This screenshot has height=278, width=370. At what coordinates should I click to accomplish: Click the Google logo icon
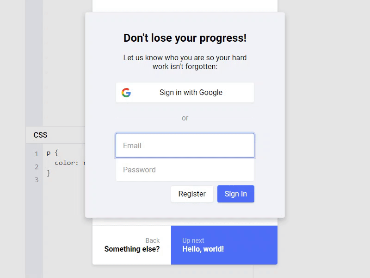(126, 93)
